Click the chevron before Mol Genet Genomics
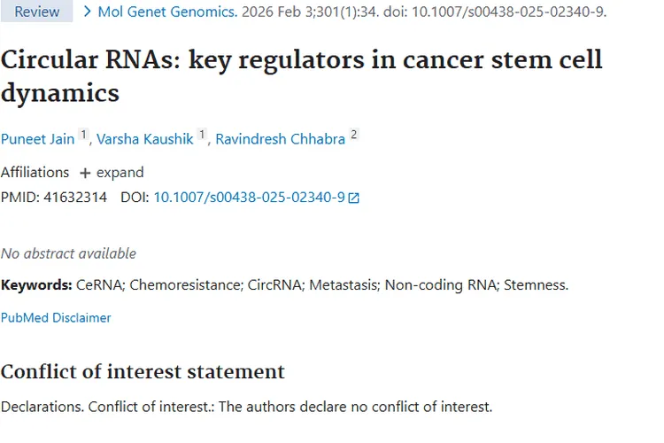 [x=87, y=12]
